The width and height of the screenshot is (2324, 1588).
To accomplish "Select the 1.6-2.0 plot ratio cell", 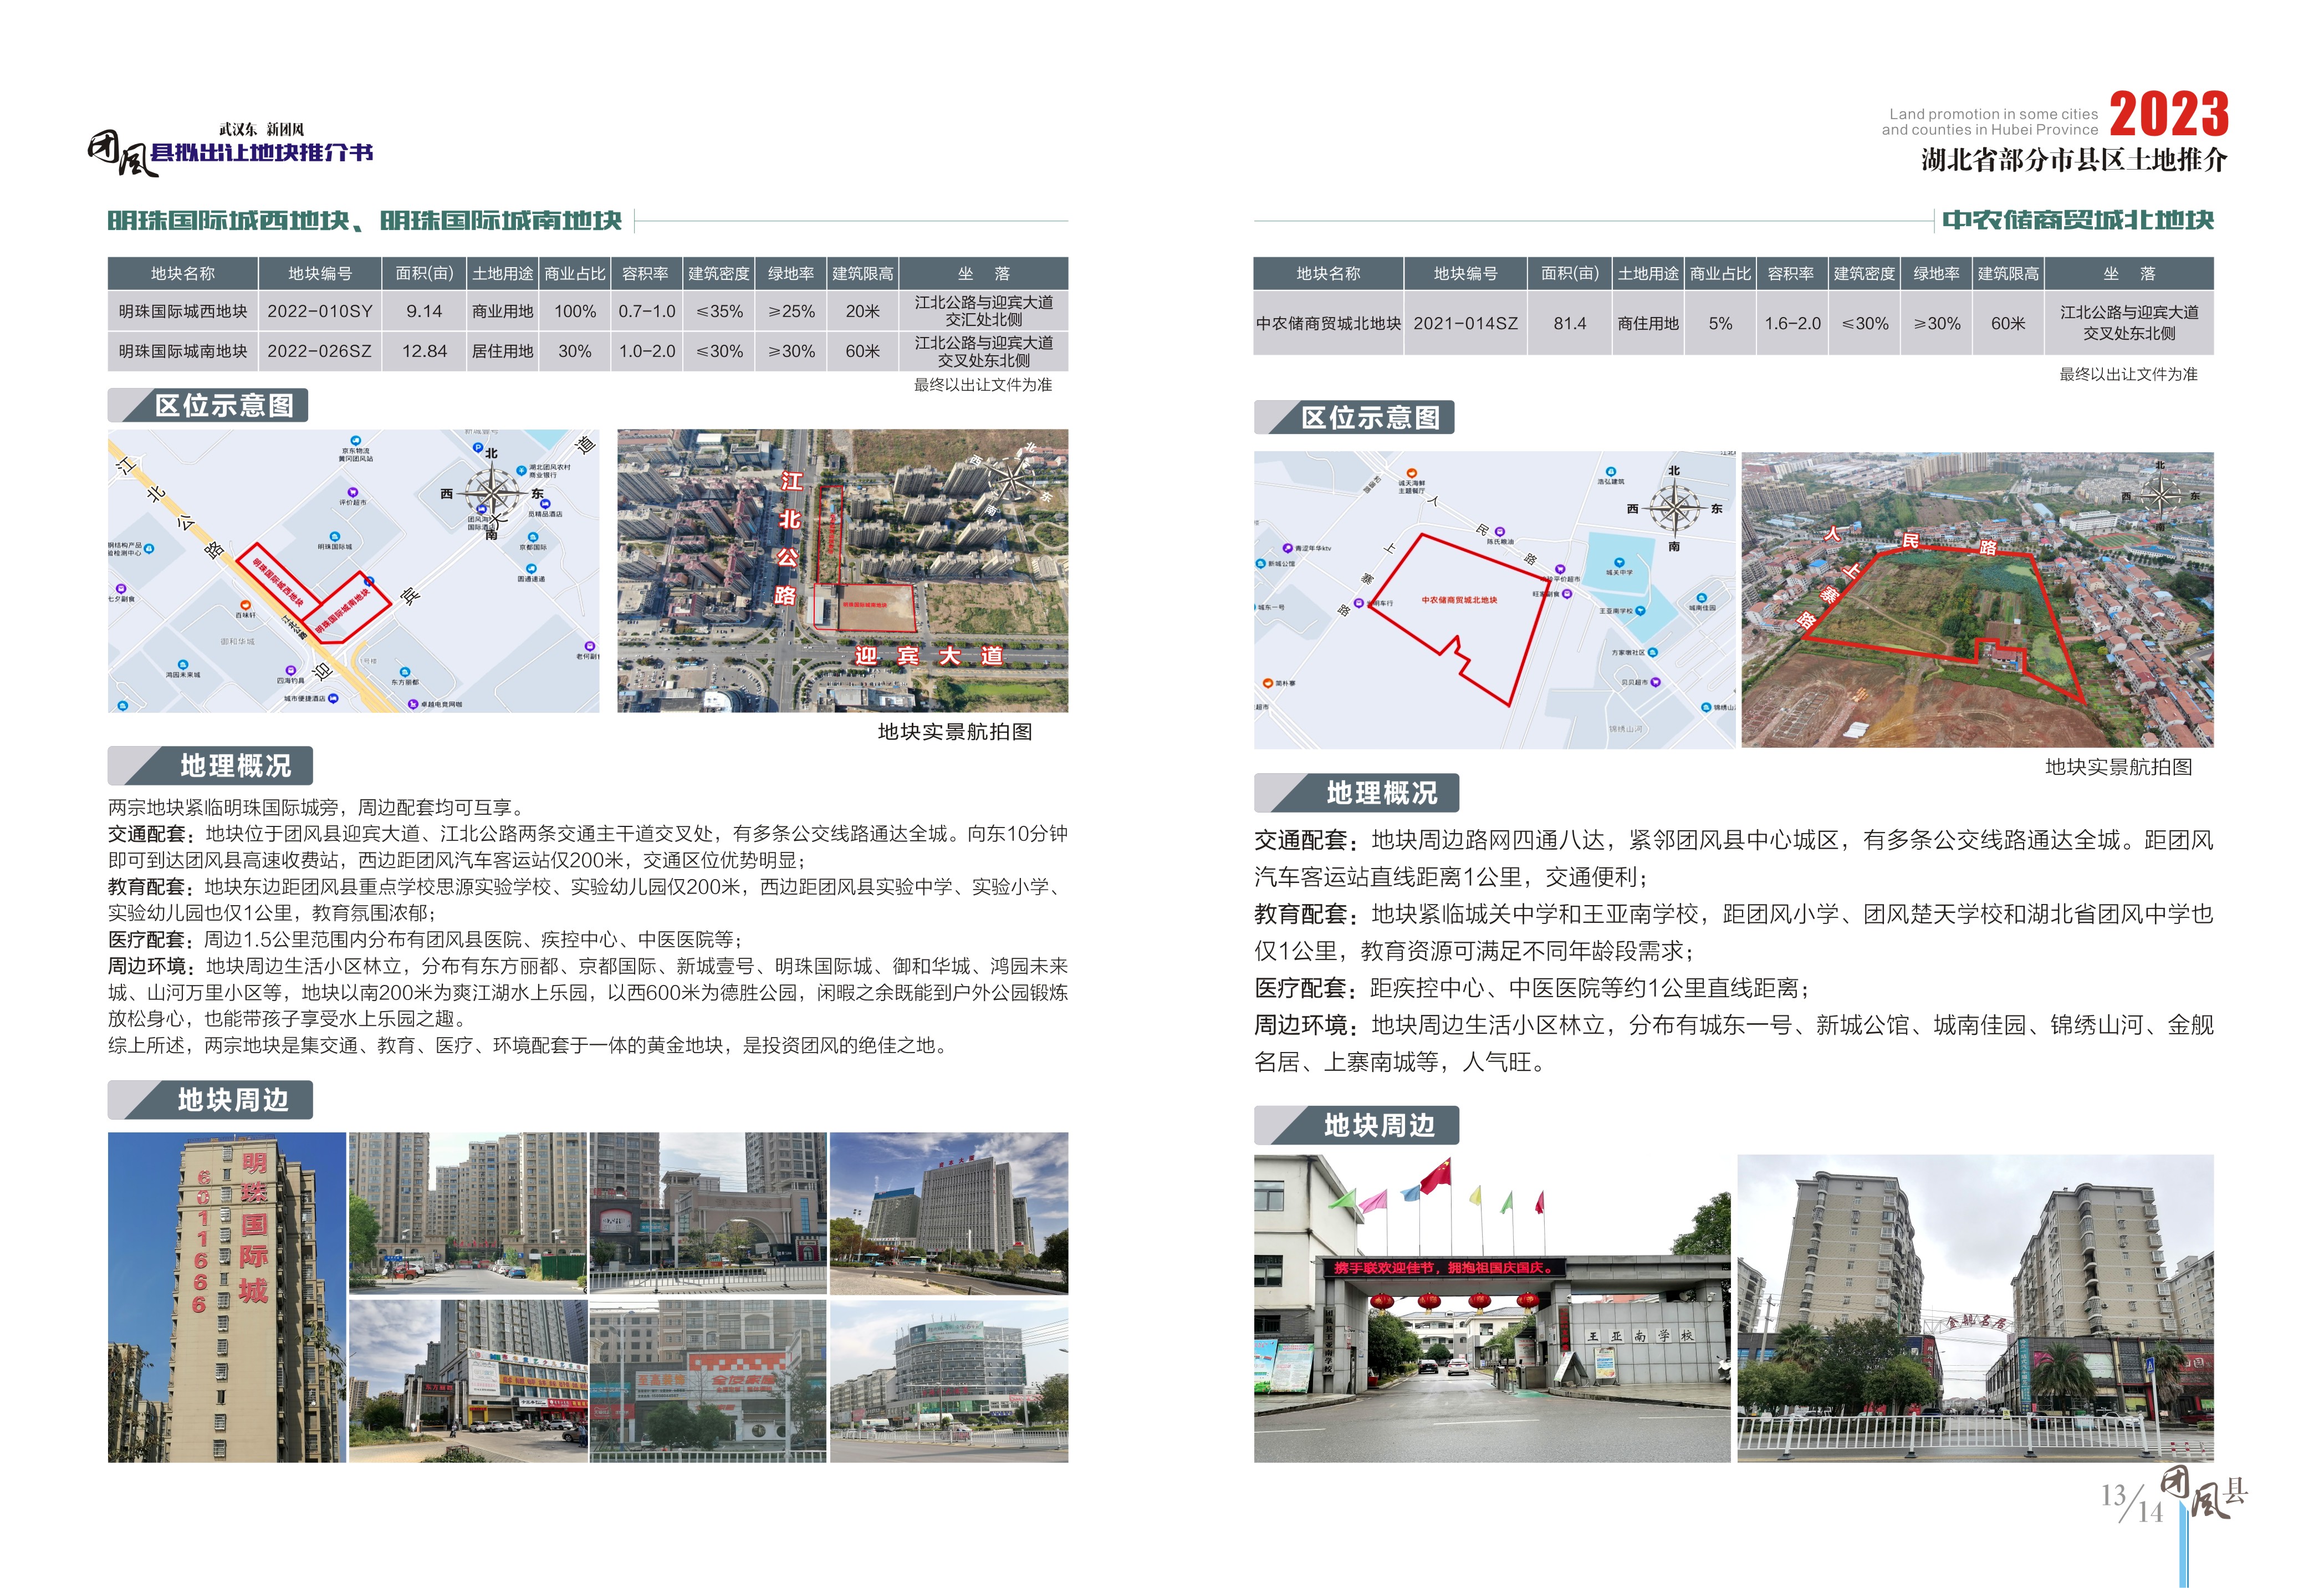I will coord(1792,323).
